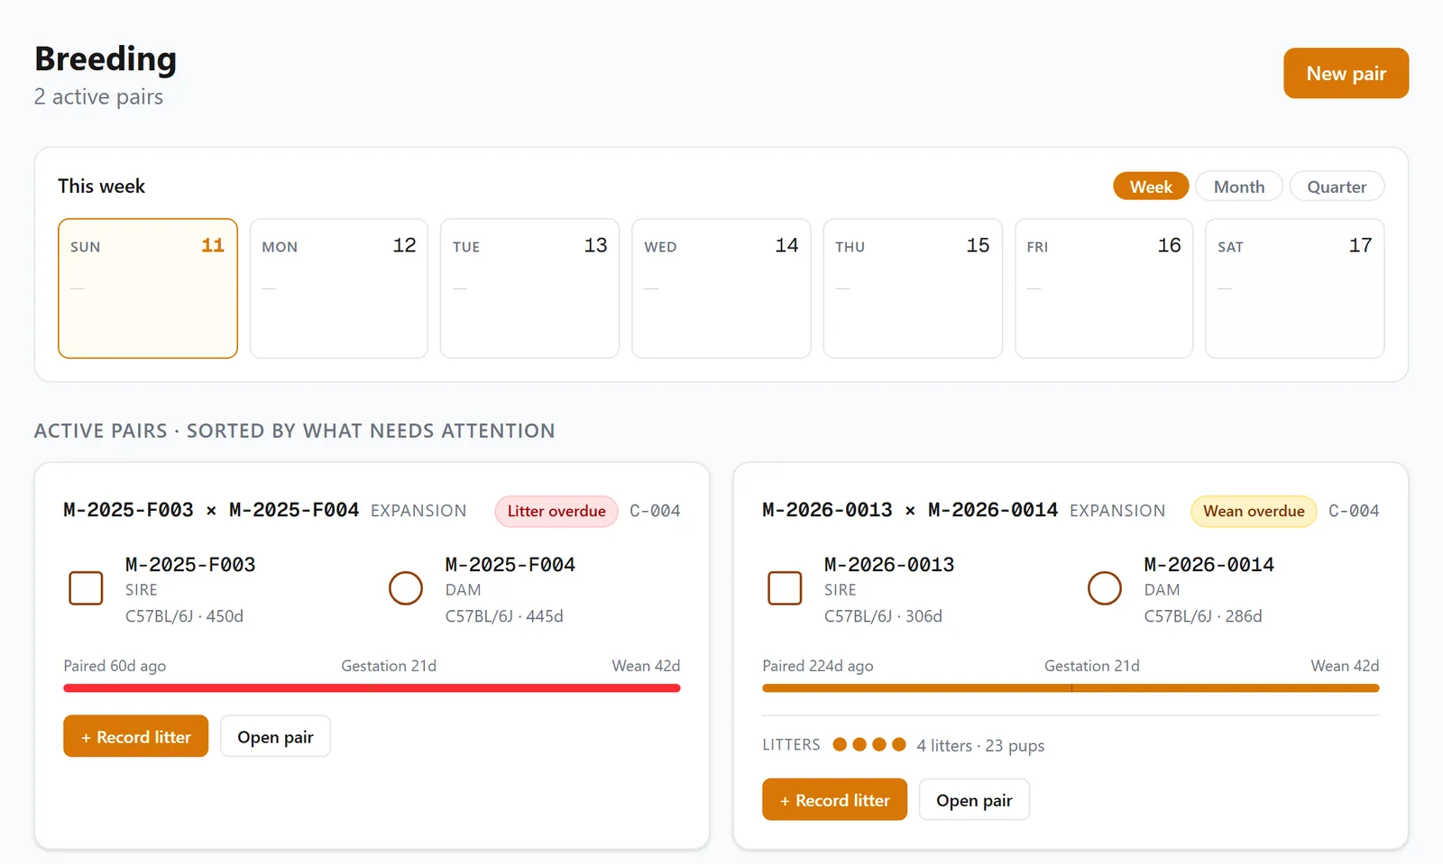Select Friday 16 day cell

click(x=1104, y=288)
